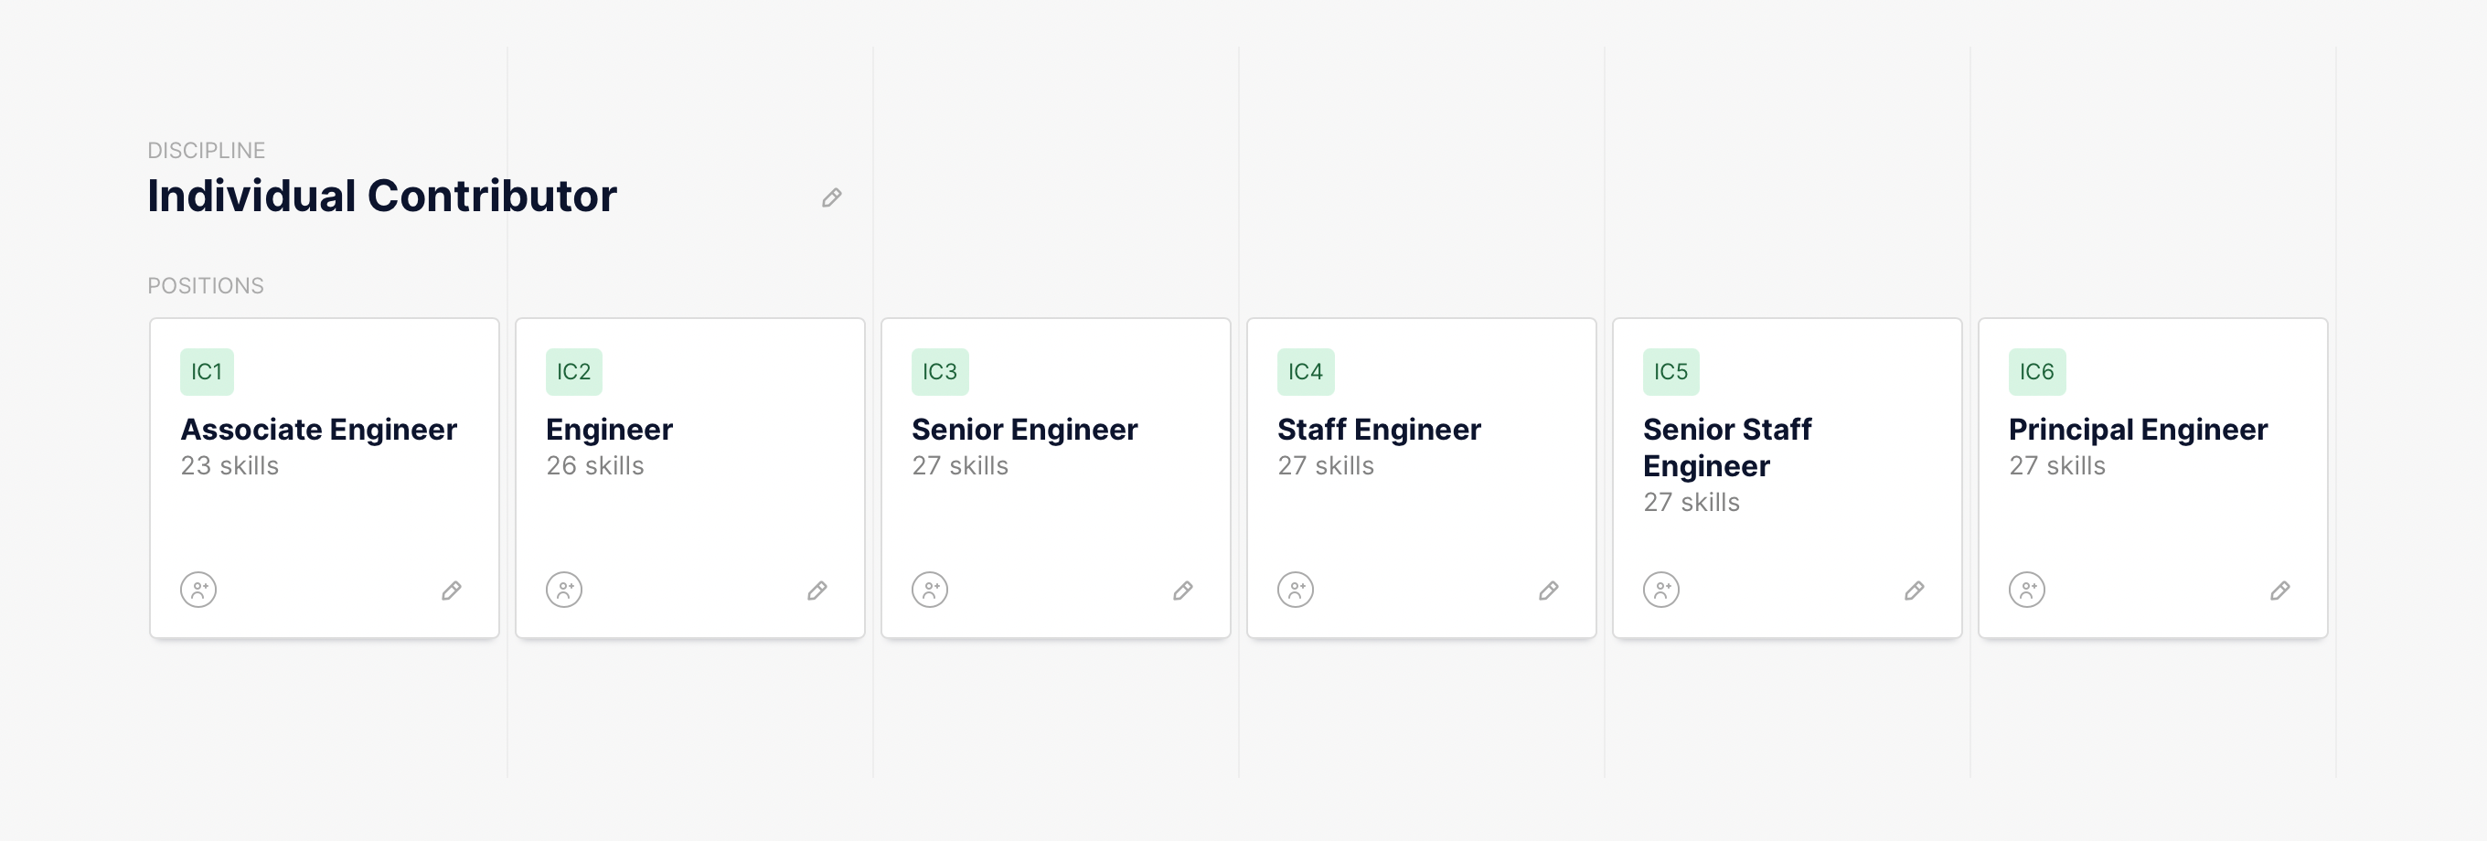Edit the Senior Staff Engineer position
2487x841 pixels.
tap(1915, 590)
